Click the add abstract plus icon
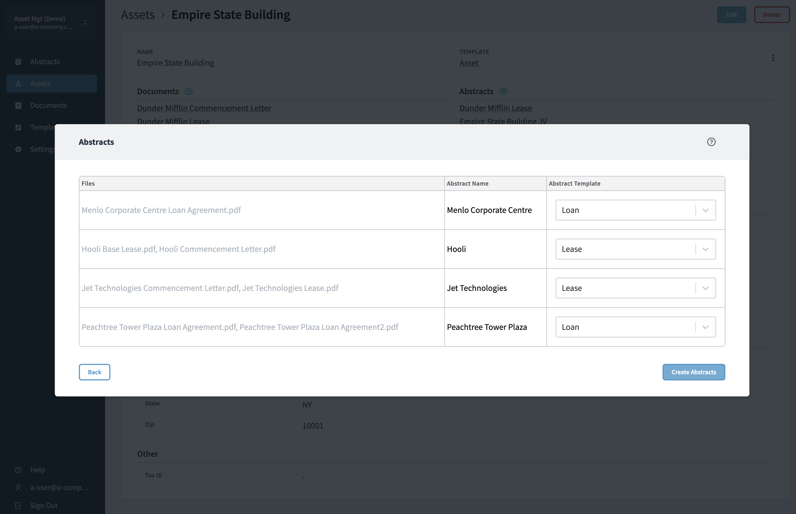Viewport: 796px width, 514px height. 503,91
